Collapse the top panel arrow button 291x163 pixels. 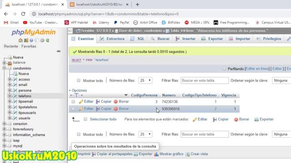70,31
